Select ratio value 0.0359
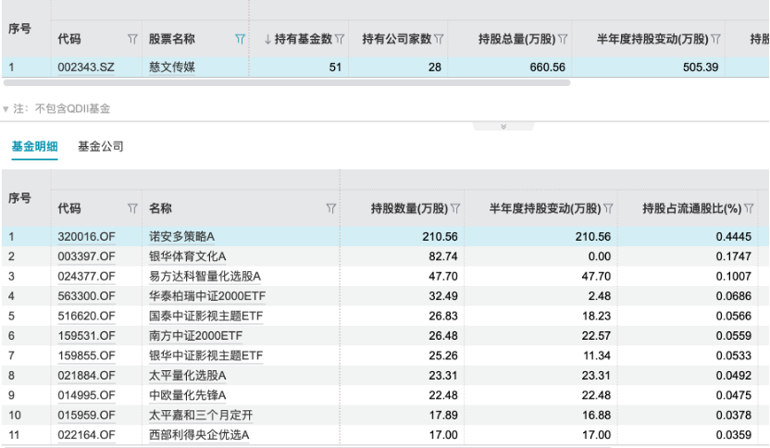This screenshot has width=770, height=448. (733, 435)
